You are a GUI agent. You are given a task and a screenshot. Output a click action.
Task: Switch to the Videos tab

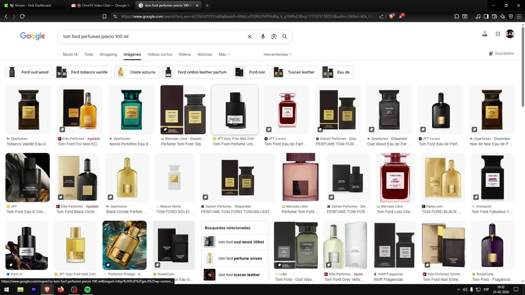(185, 54)
